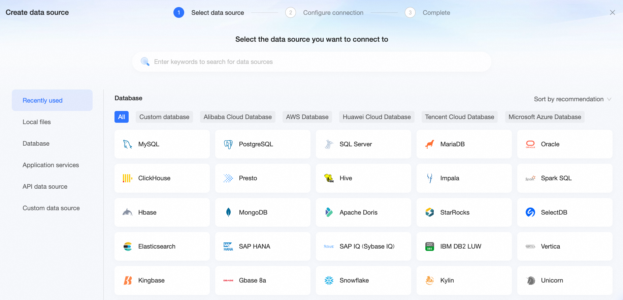This screenshot has width=623, height=300.
Task: Click the Unicorn logo icon
Action: (530, 280)
